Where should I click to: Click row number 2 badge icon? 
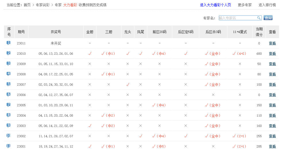[x=9, y=53]
